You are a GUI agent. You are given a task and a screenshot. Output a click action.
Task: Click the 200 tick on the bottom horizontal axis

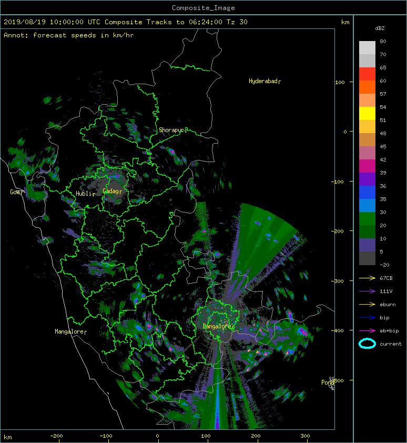[256, 436]
